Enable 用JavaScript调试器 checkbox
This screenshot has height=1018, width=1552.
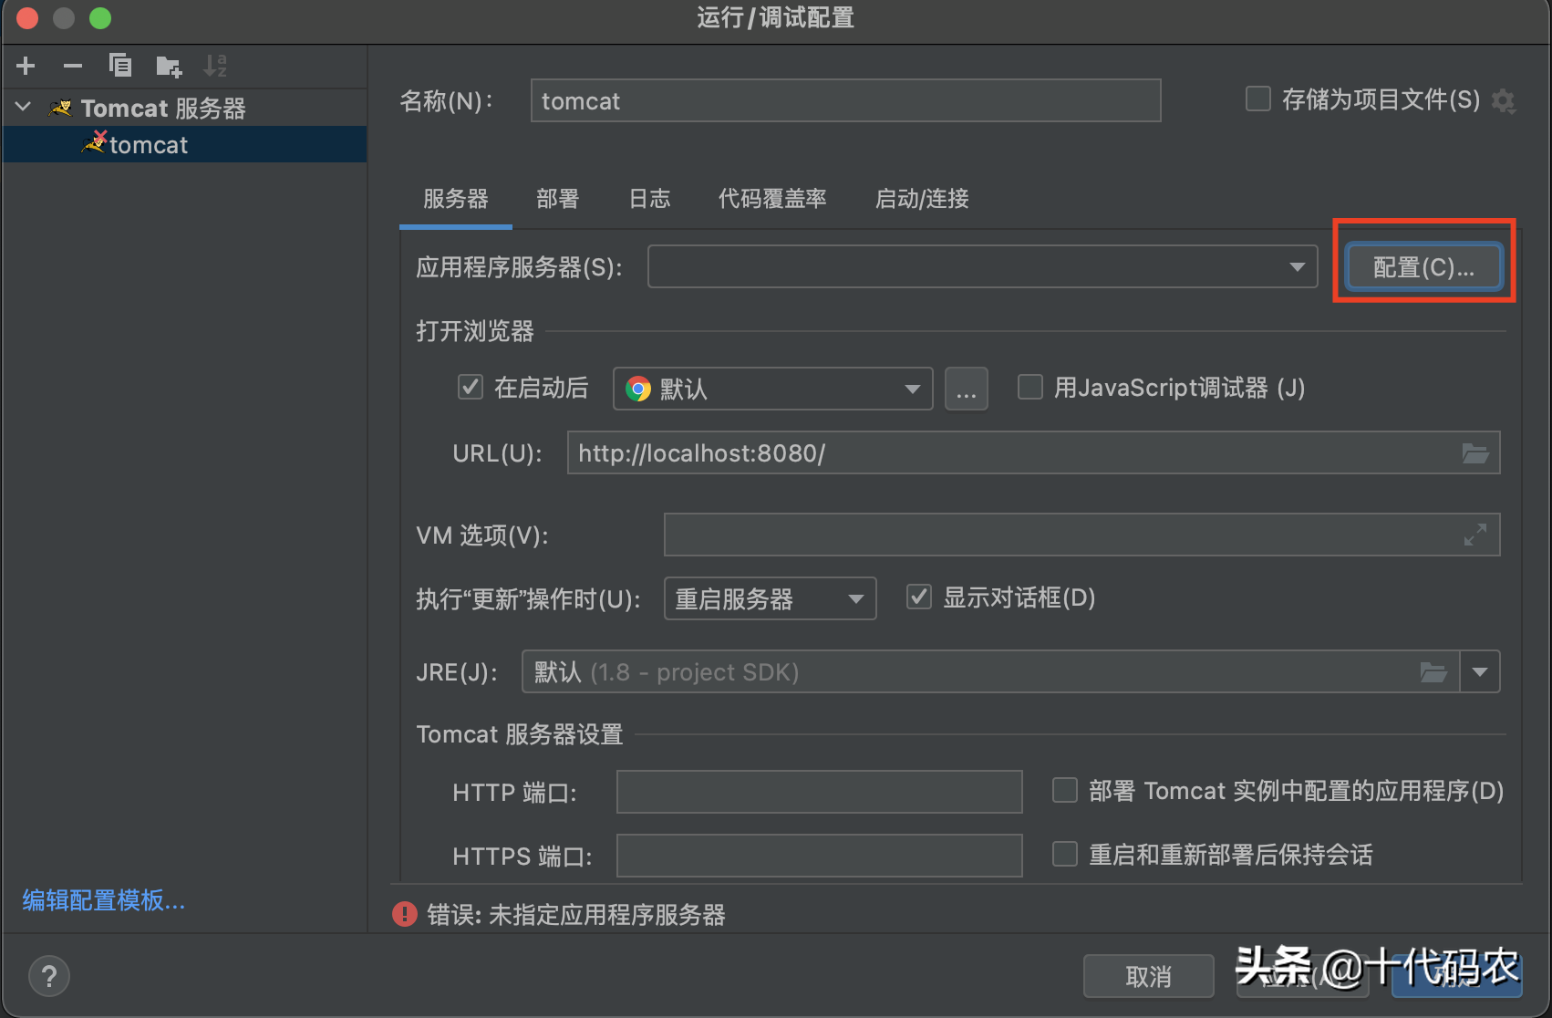coord(1030,388)
